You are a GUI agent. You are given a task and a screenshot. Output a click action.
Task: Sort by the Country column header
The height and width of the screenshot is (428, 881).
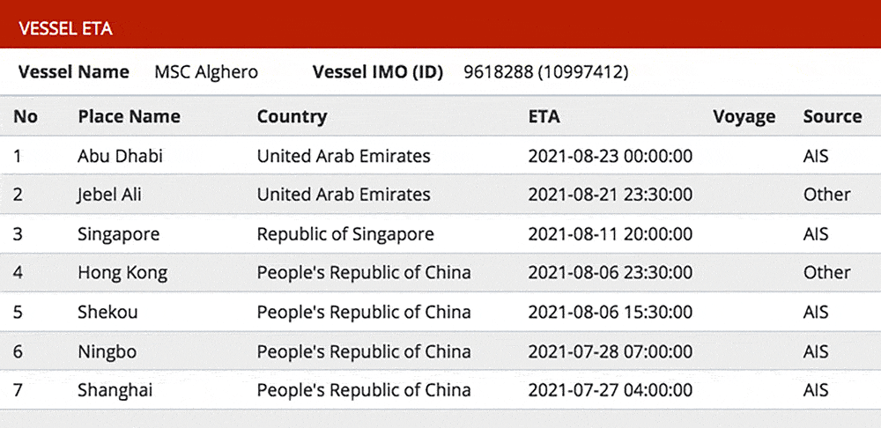click(292, 116)
